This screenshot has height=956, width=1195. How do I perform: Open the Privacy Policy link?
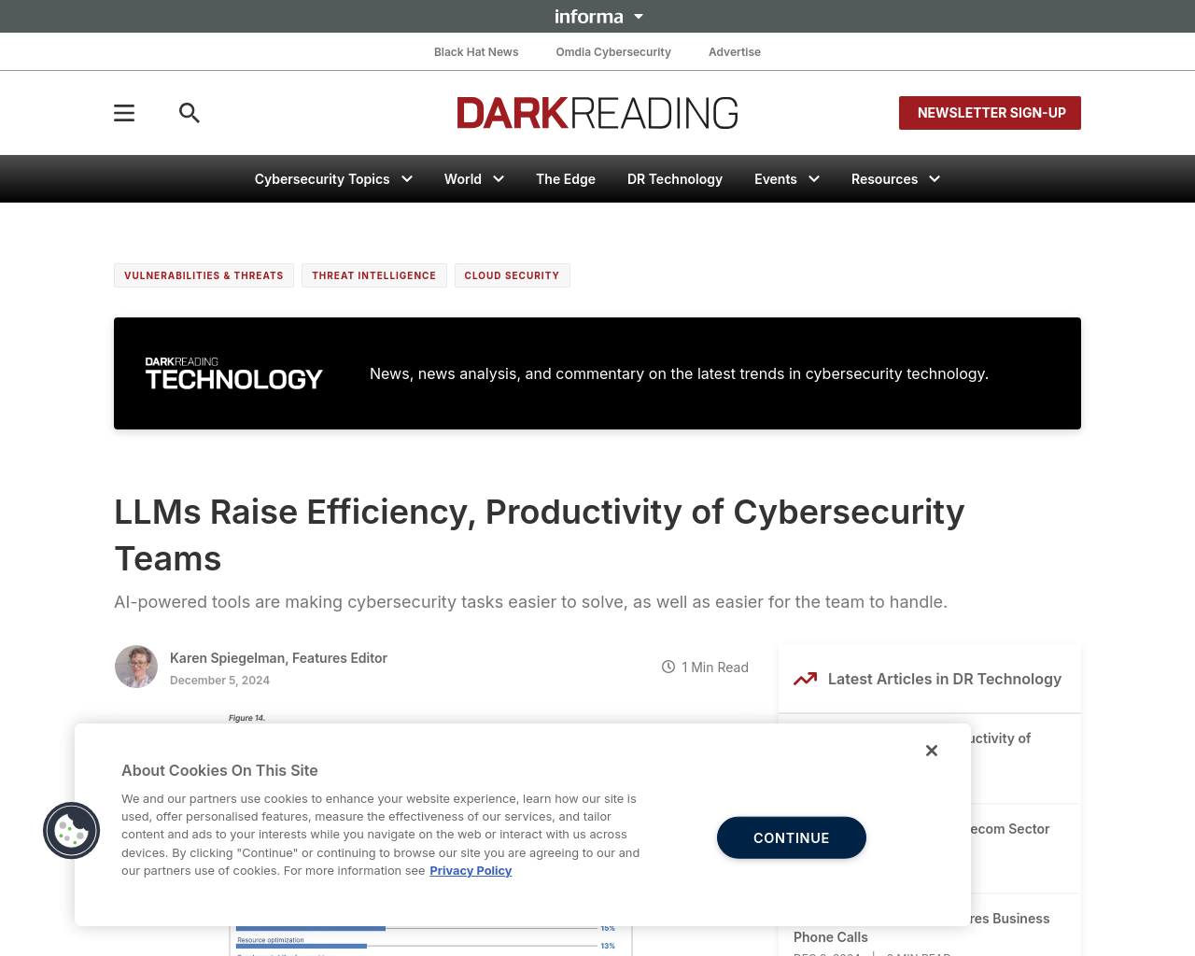471,871
